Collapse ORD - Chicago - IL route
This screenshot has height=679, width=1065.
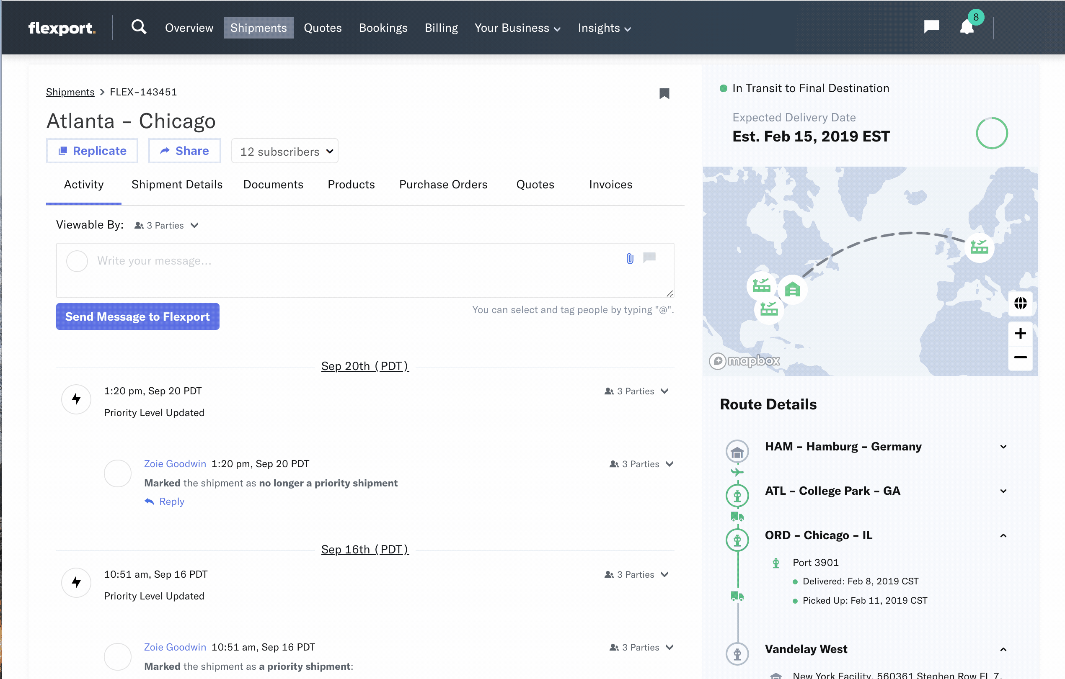pos(1003,535)
